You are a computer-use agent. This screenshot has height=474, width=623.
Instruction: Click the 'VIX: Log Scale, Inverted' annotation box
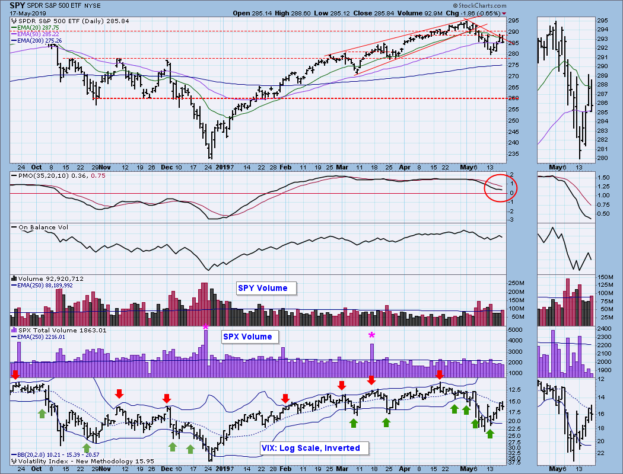click(314, 448)
